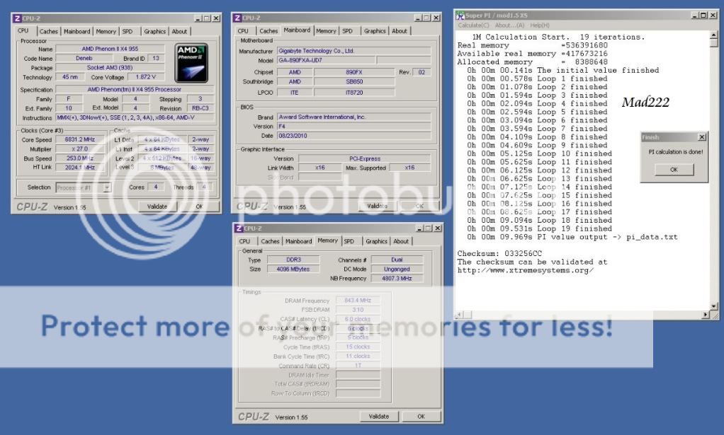Click Super PI horizontal scrollbar right arrow
724x435 pixels.
click(x=706, y=315)
